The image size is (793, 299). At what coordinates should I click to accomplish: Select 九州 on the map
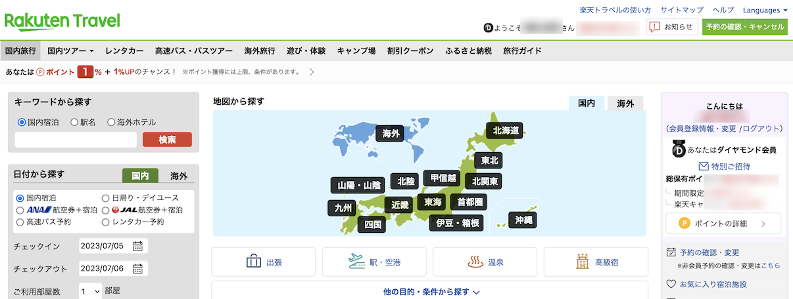[343, 209]
